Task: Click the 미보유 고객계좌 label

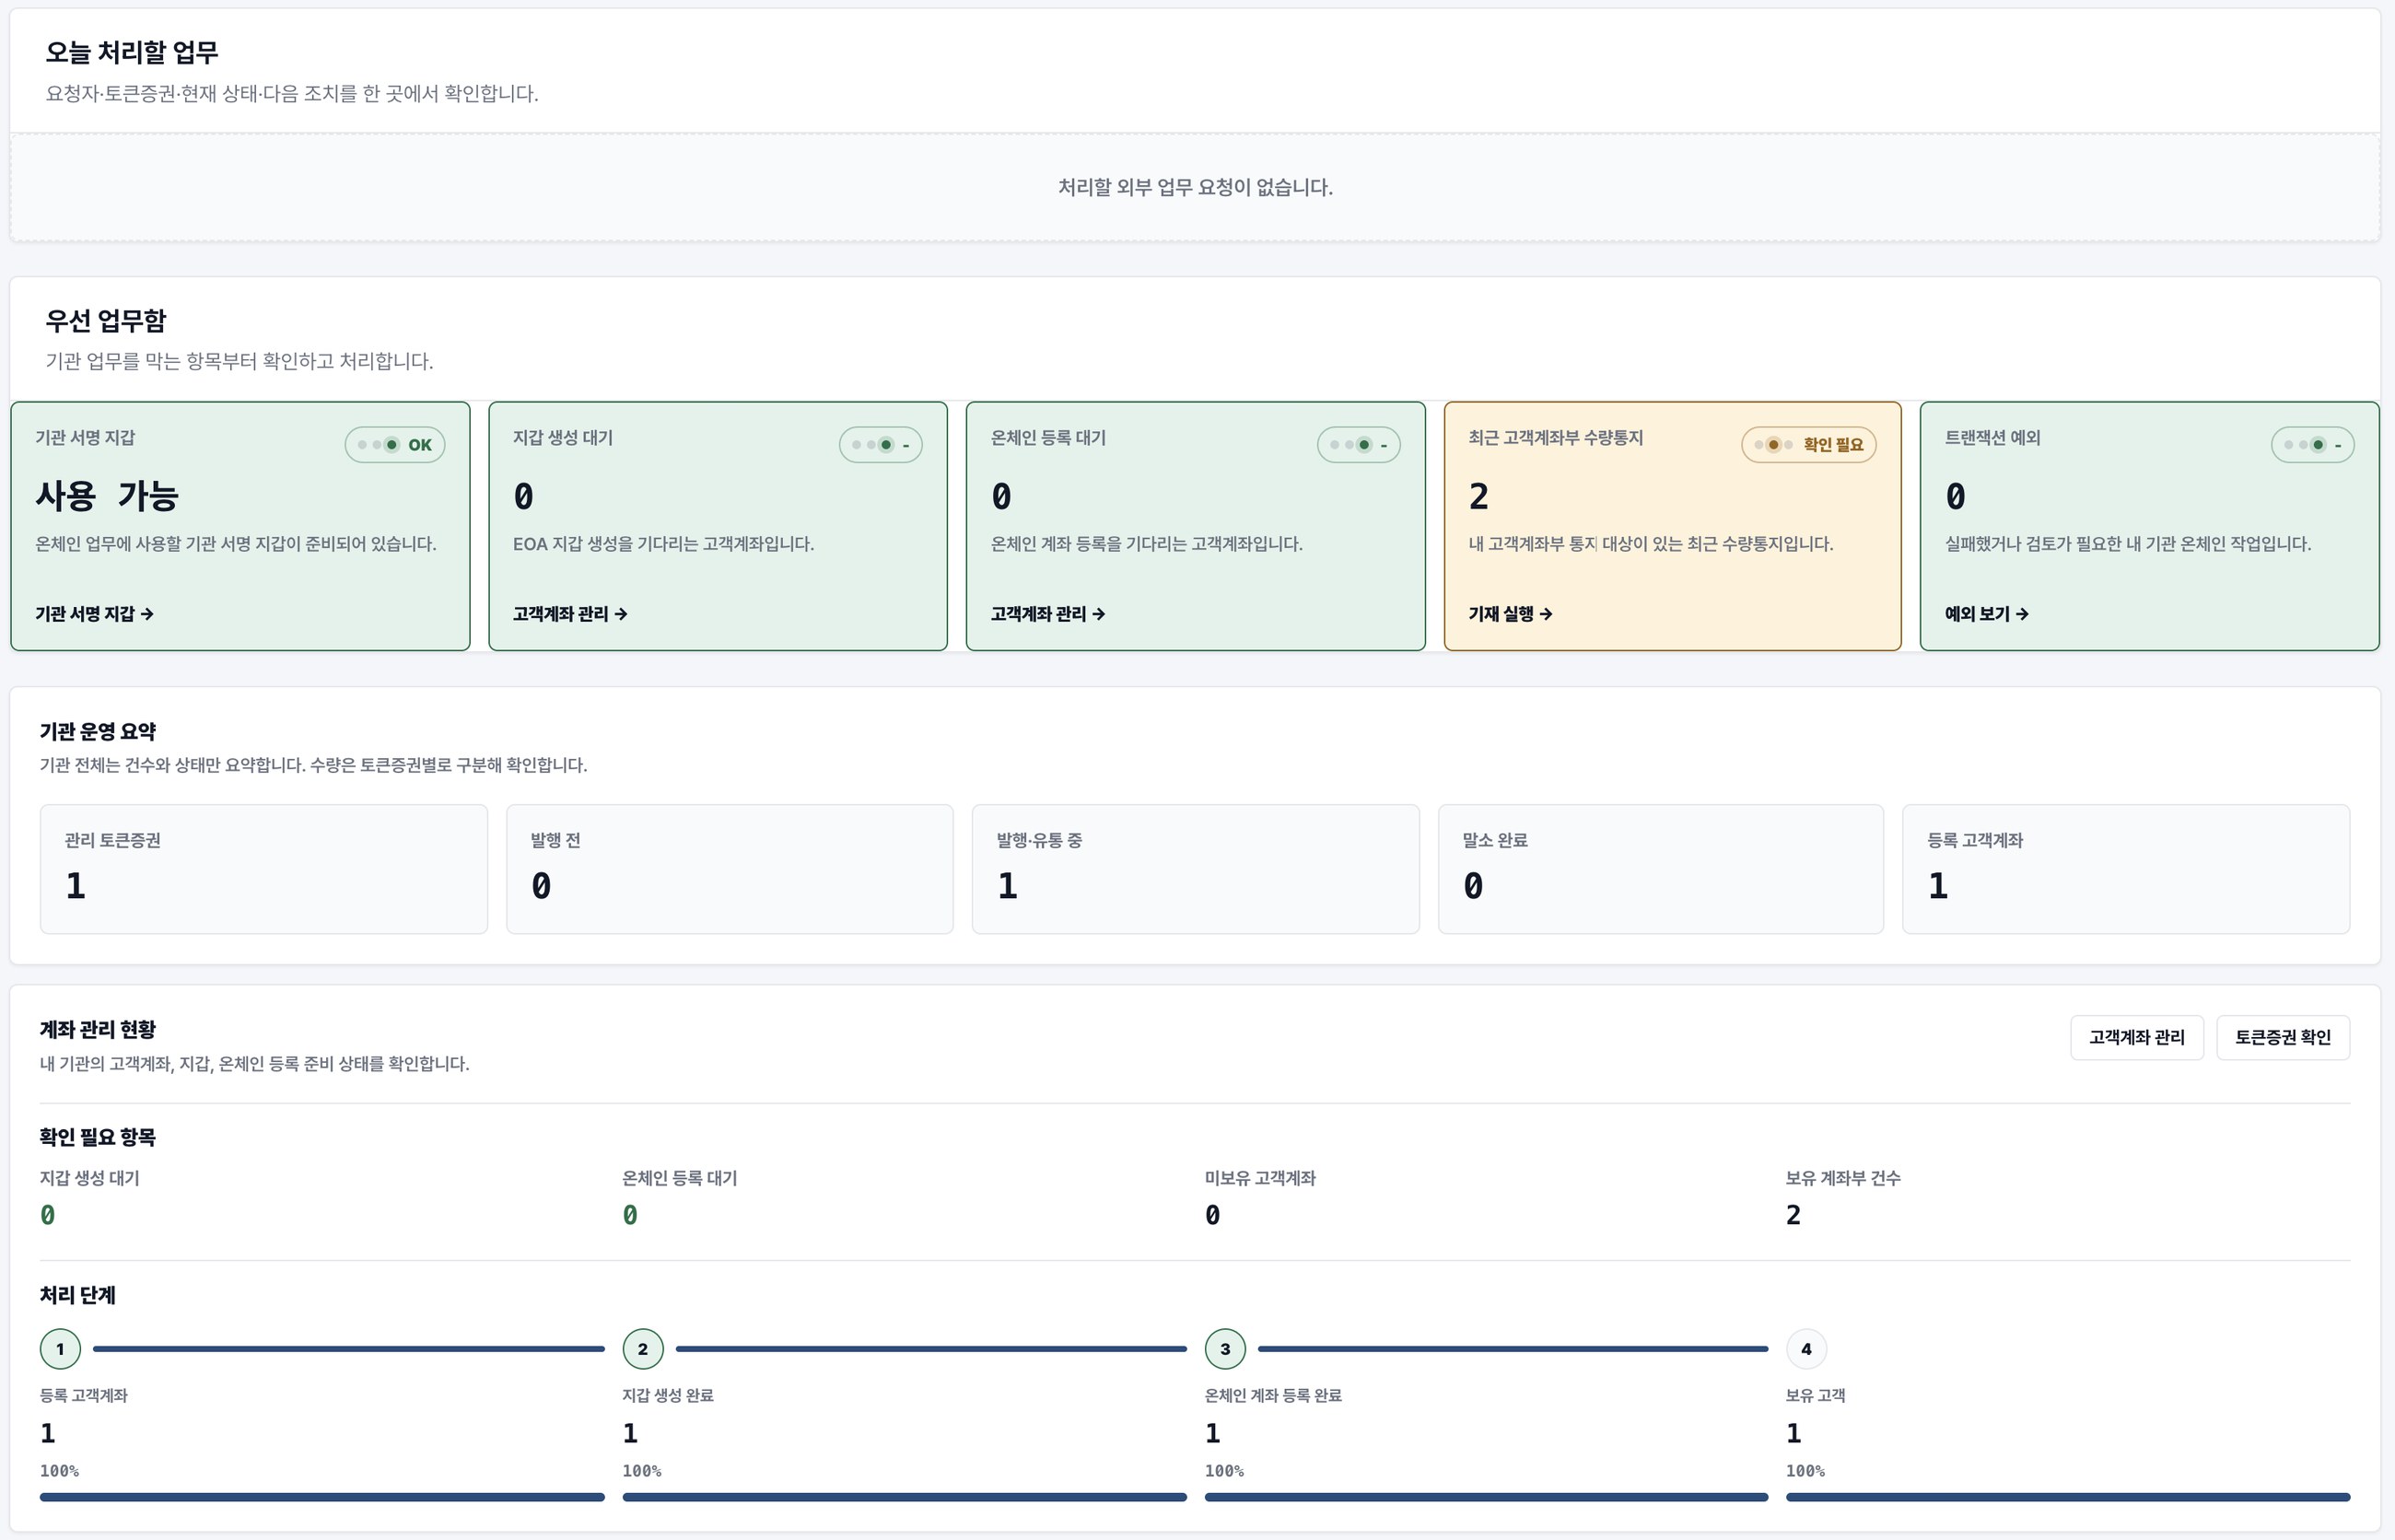Action: tap(1260, 1178)
